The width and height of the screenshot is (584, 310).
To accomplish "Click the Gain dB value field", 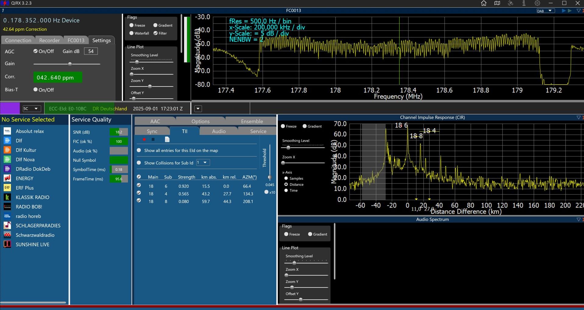I will click(x=91, y=51).
